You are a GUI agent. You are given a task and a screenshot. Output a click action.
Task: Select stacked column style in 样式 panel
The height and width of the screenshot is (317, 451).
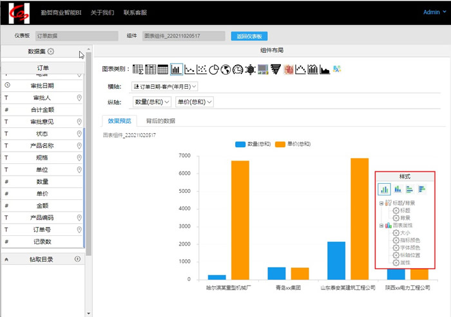[x=398, y=189]
